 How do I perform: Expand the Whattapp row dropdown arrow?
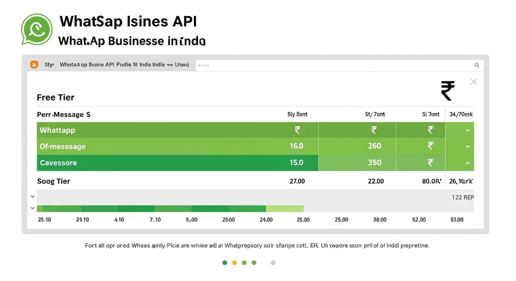tap(467, 131)
